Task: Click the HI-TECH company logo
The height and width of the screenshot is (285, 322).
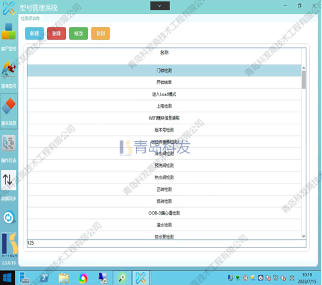Action: pos(9,245)
